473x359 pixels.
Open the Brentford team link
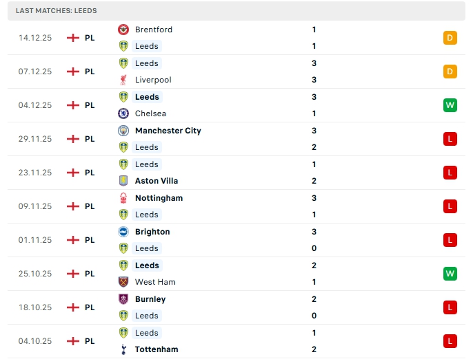tap(154, 30)
